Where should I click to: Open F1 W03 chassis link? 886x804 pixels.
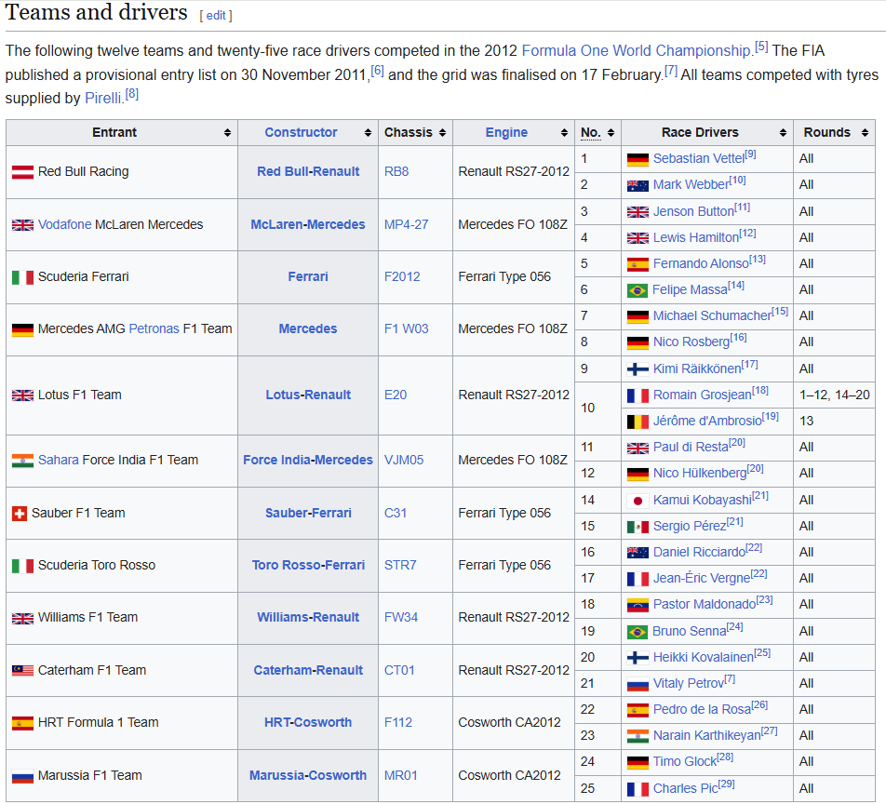tap(407, 328)
